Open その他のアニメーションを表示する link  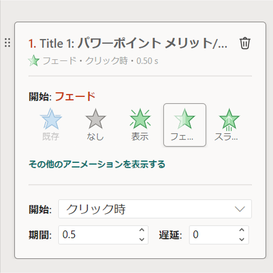pos(97,164)
